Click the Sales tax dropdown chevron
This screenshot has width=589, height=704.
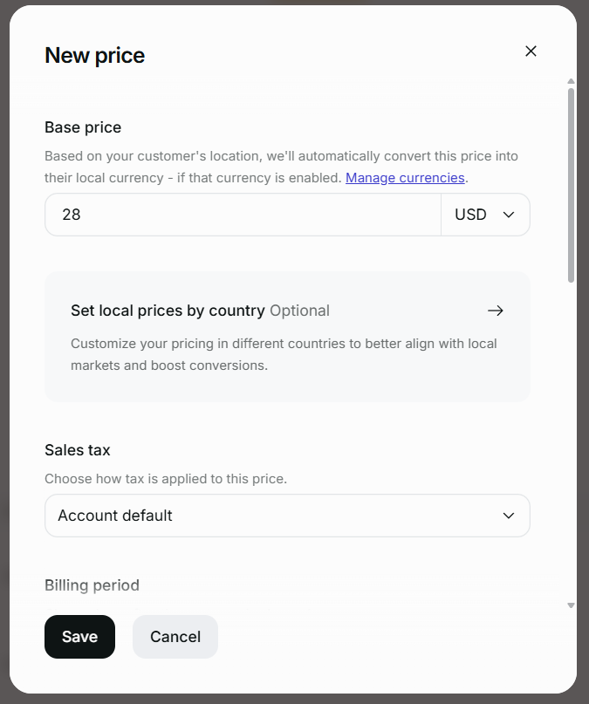509,516
